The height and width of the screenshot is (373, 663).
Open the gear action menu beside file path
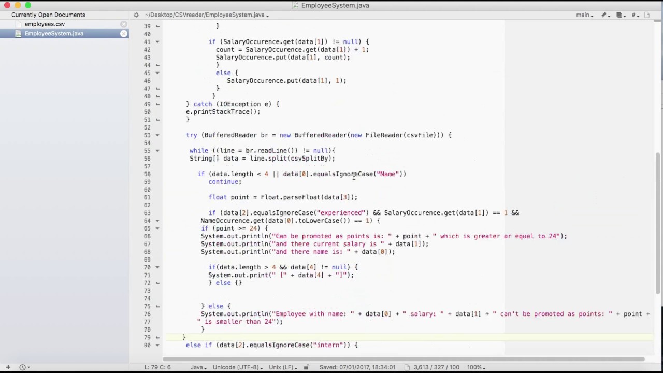tap(136, 15)
